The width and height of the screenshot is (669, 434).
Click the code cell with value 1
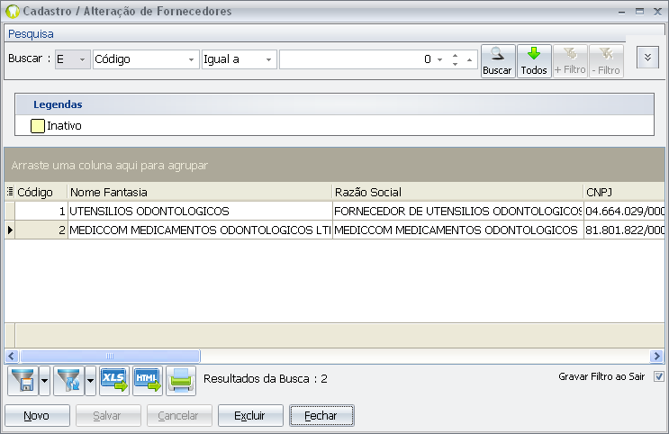coord(41,211)
